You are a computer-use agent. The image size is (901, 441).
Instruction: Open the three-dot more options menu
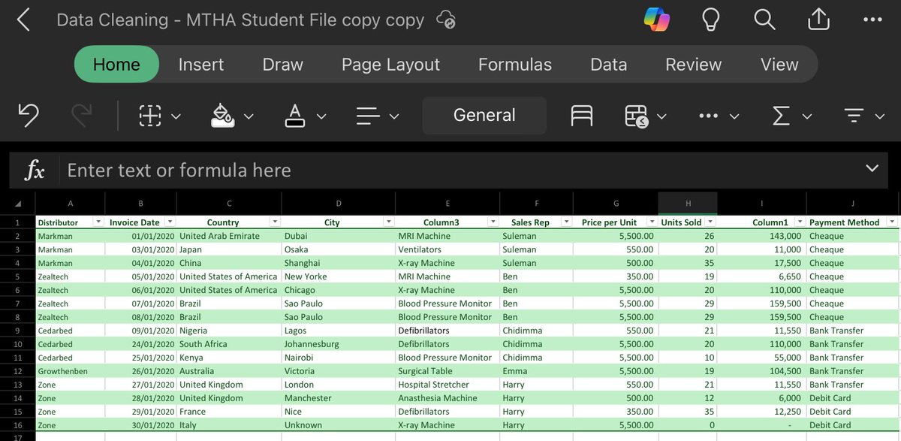click(872, 20)
